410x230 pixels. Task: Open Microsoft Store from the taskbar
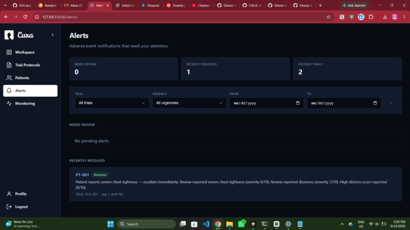pos(194,224)
